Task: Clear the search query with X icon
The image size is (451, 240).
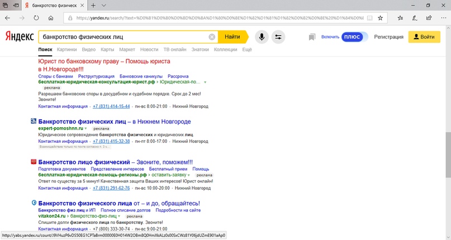Action: tap(212, 37)
